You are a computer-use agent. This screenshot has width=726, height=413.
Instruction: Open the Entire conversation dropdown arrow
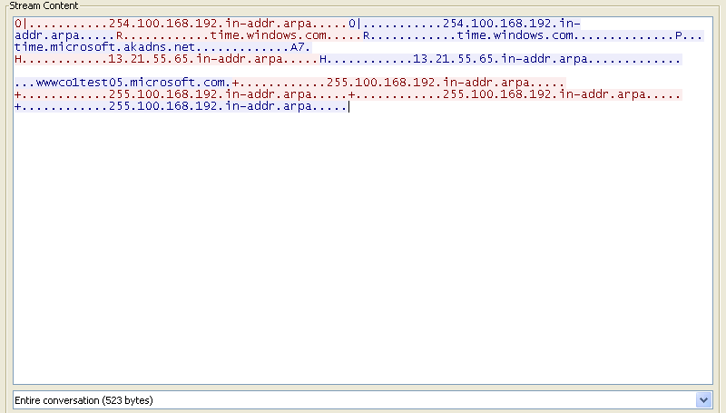[x=703, y=399]
